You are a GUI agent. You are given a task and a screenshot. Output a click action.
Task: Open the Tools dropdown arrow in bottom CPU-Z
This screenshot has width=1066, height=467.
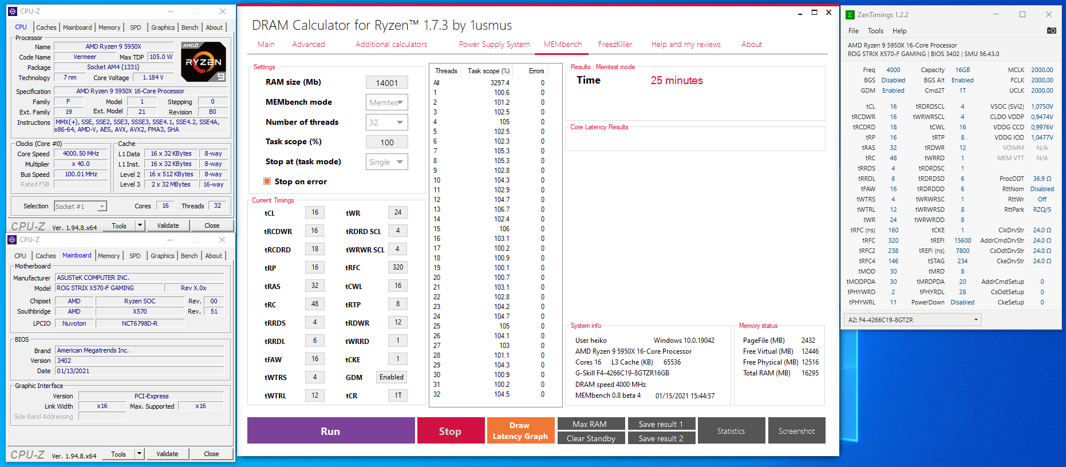[x=139, y=454]
